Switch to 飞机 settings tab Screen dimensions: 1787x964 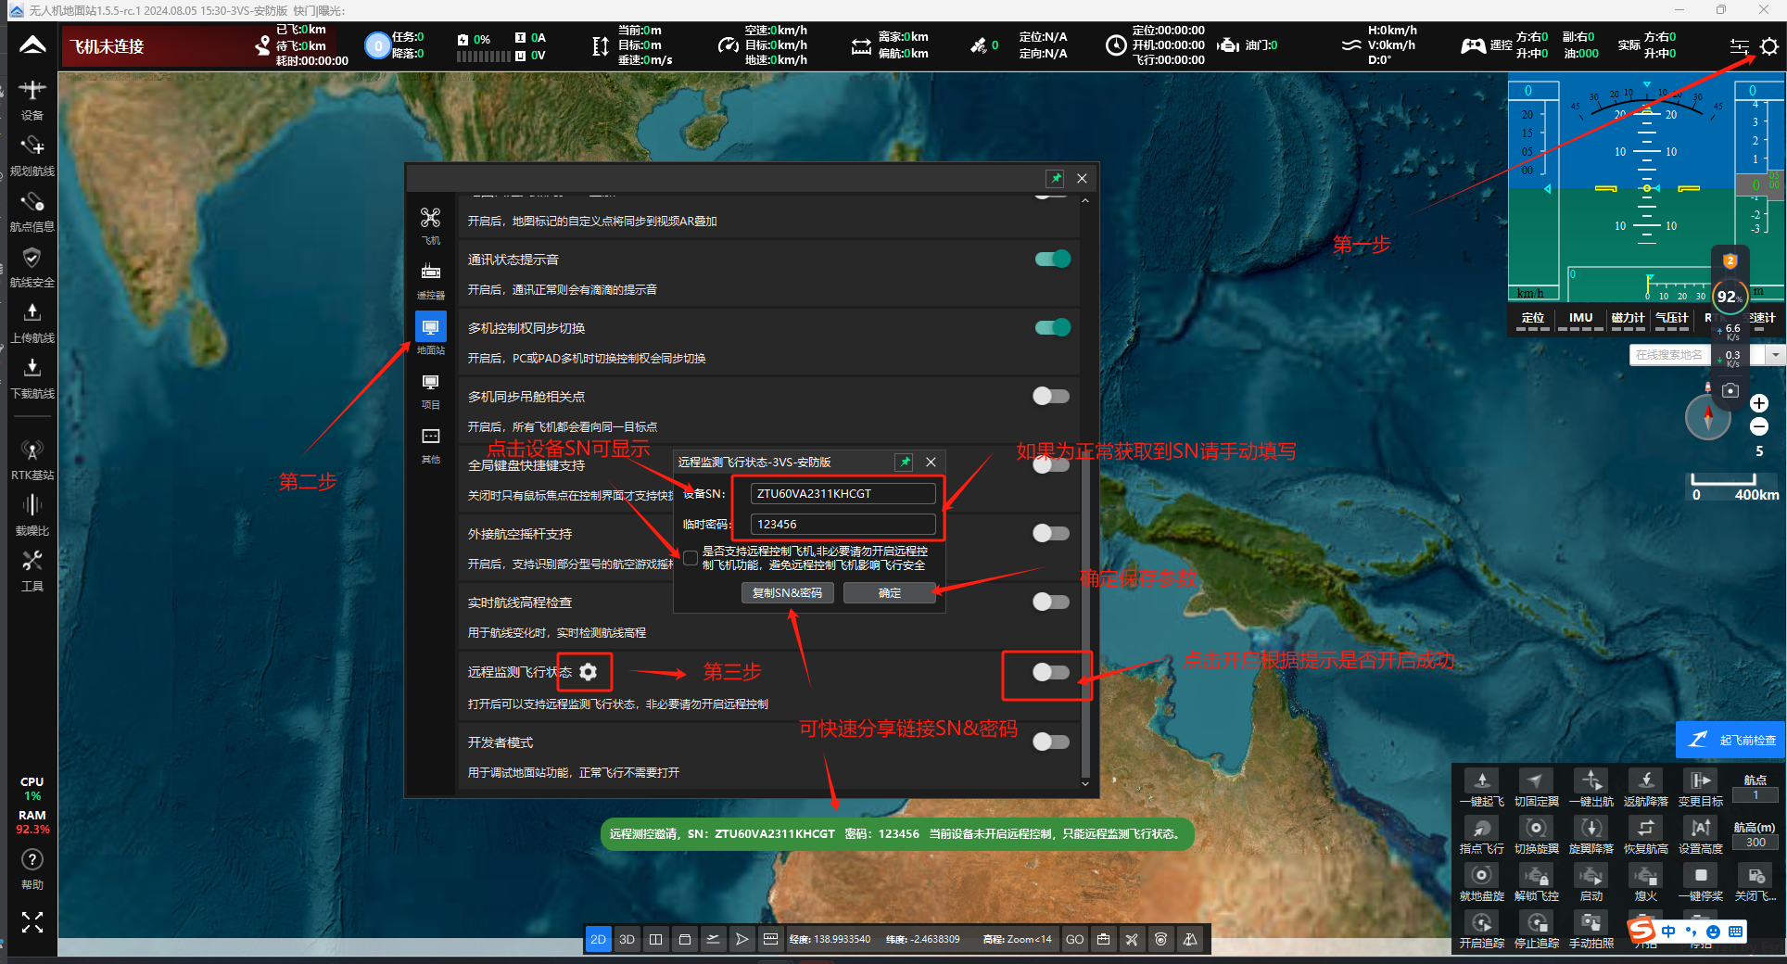pyautogui.click(x=430, y=225)
